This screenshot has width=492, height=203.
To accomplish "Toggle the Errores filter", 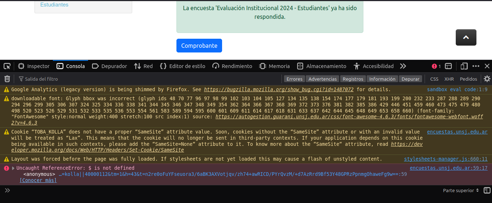I will (x=294, y=79).
